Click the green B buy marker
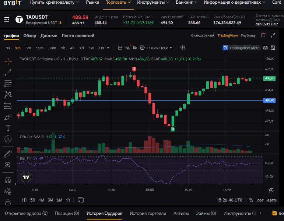 173,129
